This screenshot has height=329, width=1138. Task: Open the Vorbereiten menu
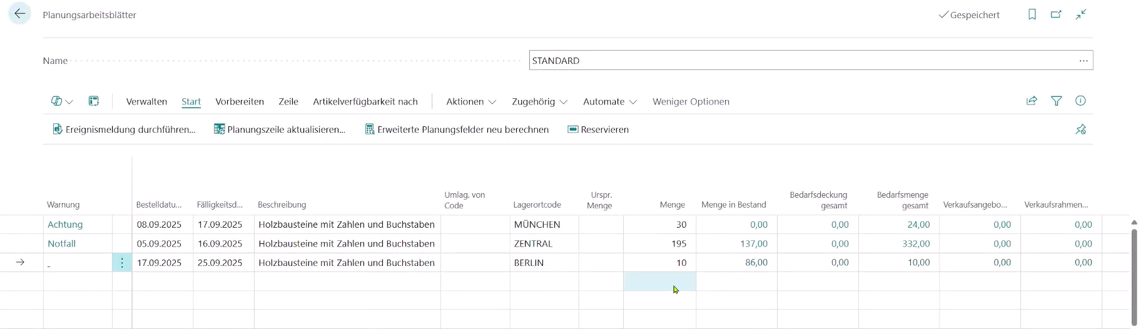pyautogui.click(x=240, y=101)
